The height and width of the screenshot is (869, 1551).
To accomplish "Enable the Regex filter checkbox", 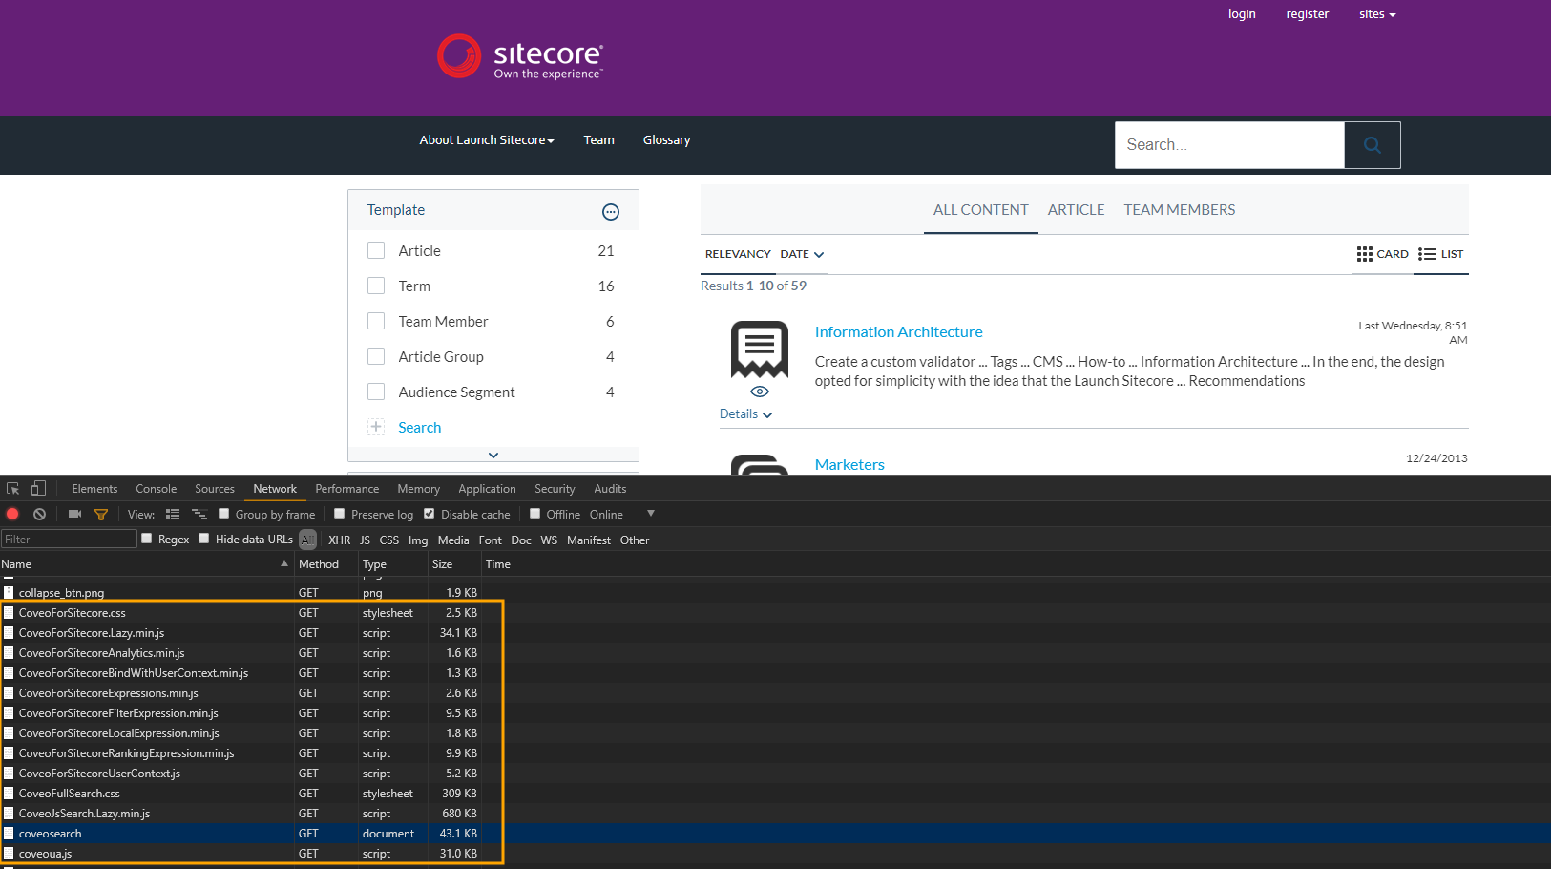I will (147, 539).
